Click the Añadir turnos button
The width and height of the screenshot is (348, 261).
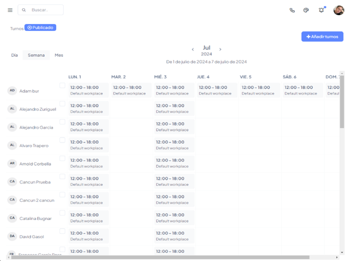tap(322, 37)
